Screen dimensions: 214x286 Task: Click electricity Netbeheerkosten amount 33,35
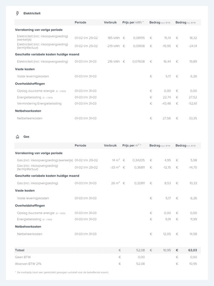click(193, 118)
